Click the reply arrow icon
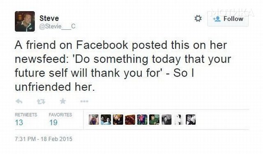The image size is (263, 154). (19, 101)
